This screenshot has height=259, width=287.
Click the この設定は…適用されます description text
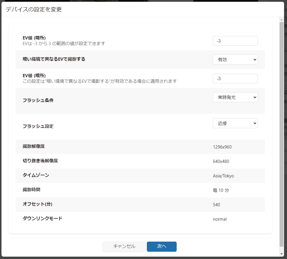[x=100, y=81]
